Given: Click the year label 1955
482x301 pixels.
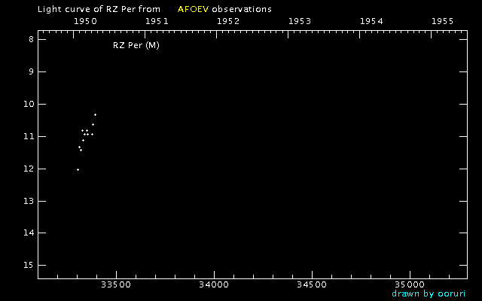Looking at the screenshot, I should click(443, 21).
